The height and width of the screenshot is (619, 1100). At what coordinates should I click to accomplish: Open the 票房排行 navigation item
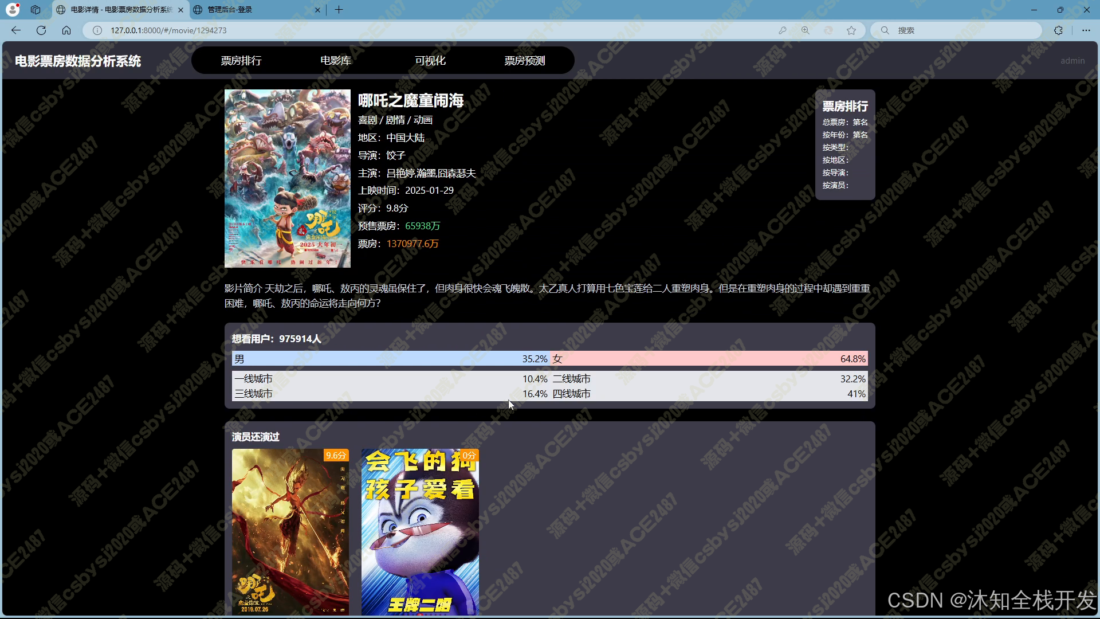coord(241,61)
